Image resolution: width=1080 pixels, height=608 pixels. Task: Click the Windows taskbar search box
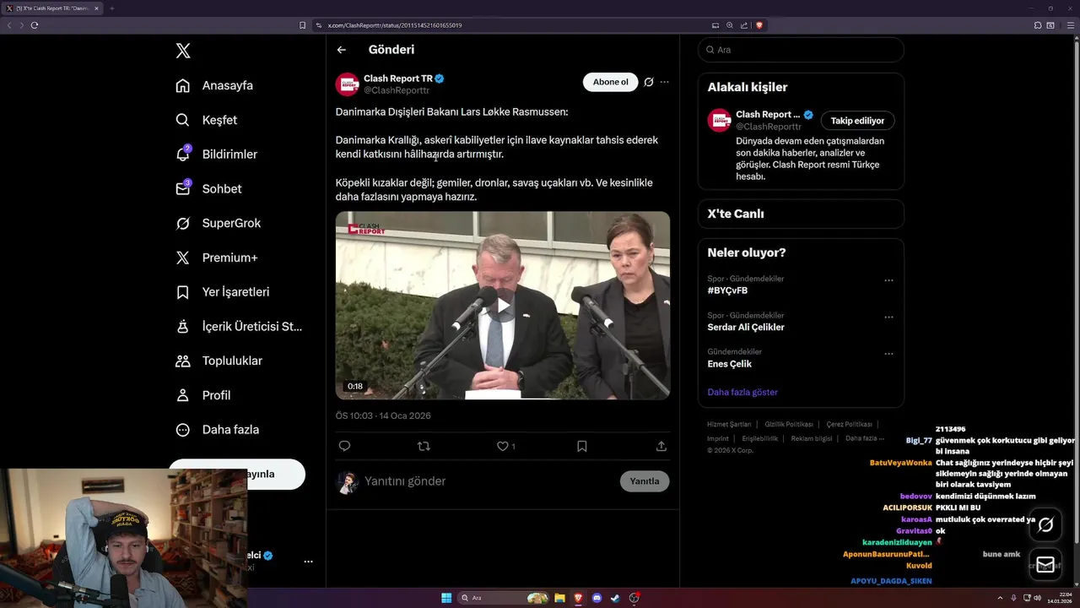(504, 598)
